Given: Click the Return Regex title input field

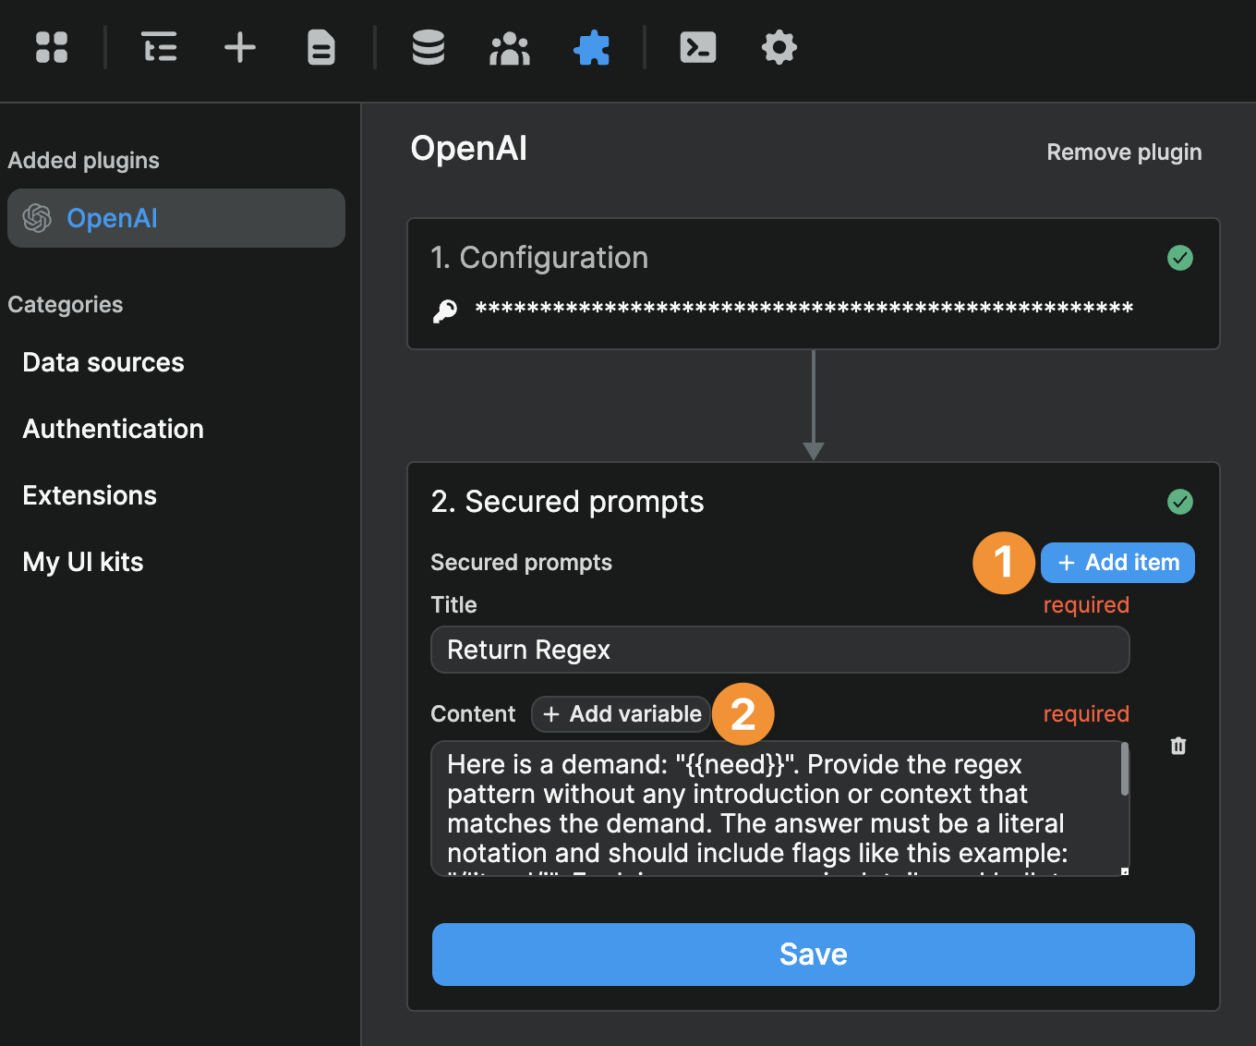Looking at the screenshot, I should (x=779, y=650).
